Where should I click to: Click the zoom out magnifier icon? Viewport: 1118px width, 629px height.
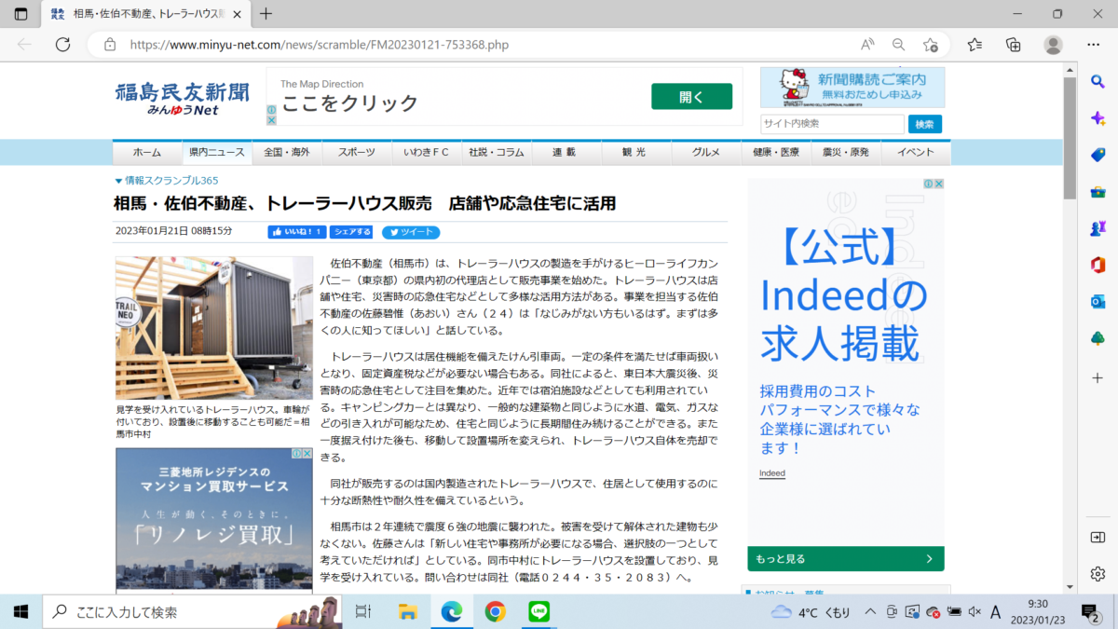point(898,45)
